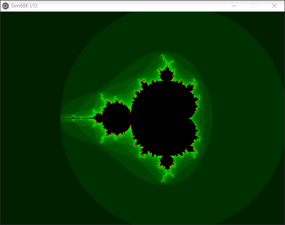Screen dimensions: 285x225
Task: Click the small black bulb at cardioid's upper right
Action: click(190, 87)
